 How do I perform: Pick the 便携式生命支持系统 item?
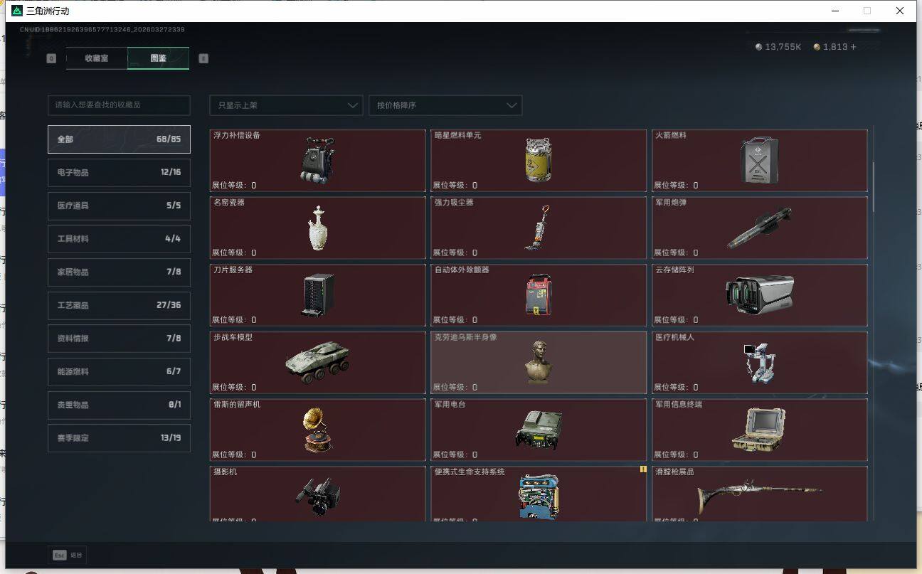[x=539, y=494]
